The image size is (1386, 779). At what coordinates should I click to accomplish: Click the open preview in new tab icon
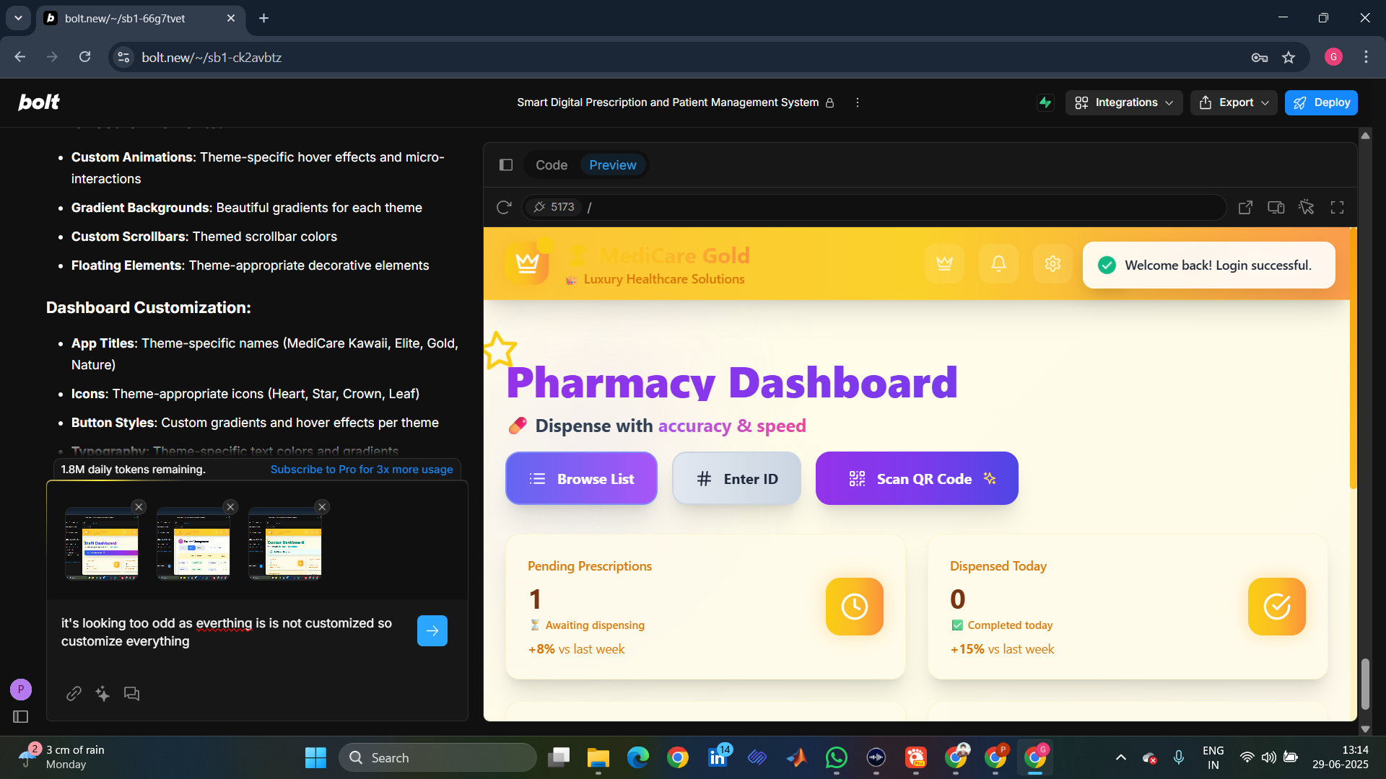pyautogui.click(x=1245, y=208)
